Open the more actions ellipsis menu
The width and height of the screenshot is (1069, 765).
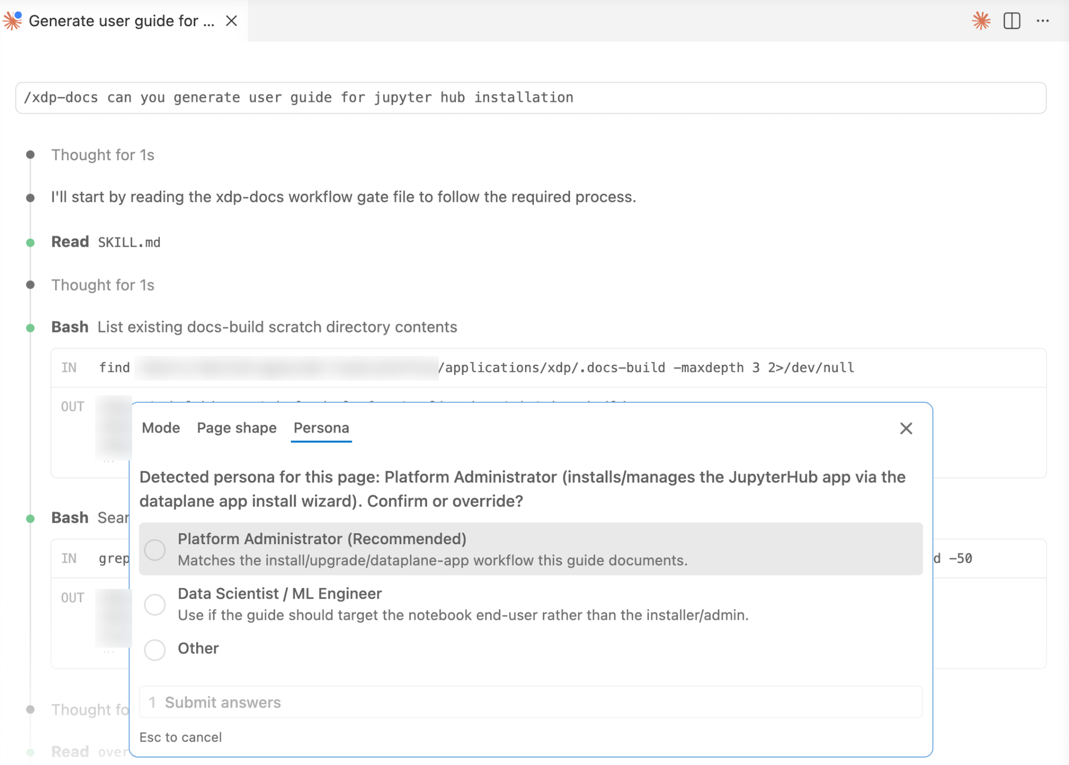[x=1043, y=21]
